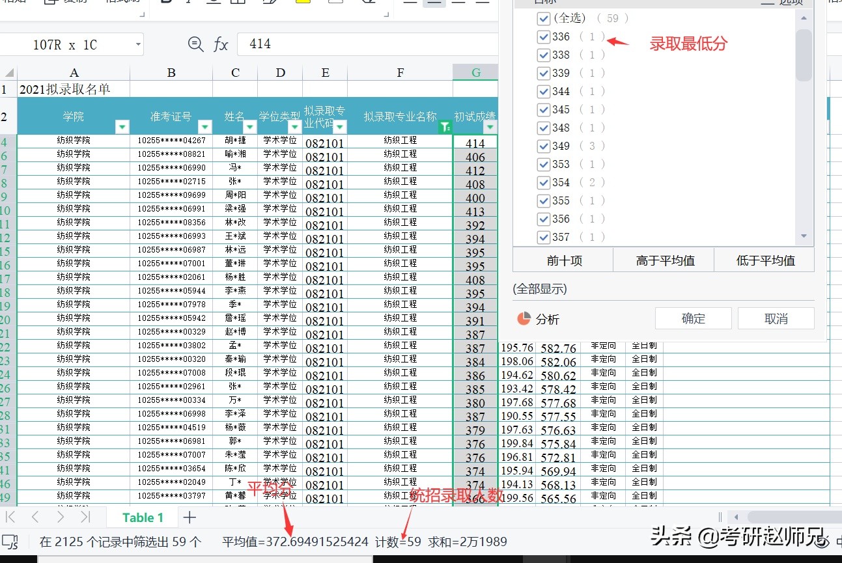The image size is (842, 563).
Task: Click the 确定 confirm button
Action: tap(693, 318)
